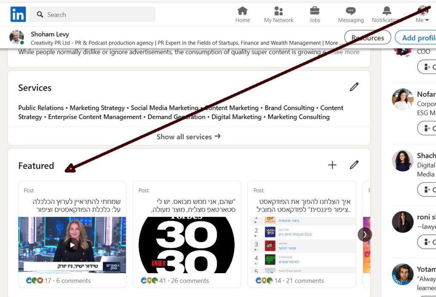Open 6 comments on first post
This screenshot has width=436, height=297.
pyautogui.click(x=73, y=280)
